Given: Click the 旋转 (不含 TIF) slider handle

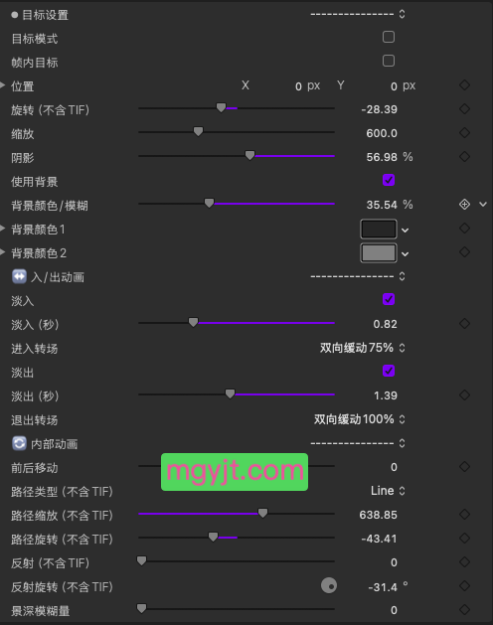Looking at the screenshot, I should point(221,107).
